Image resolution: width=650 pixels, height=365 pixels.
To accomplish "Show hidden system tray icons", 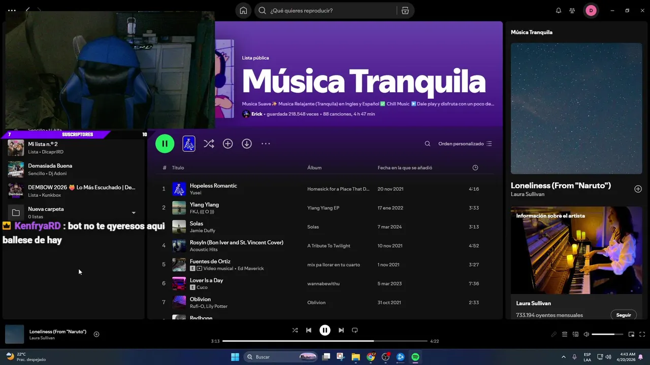I will [x=563, y=357].
